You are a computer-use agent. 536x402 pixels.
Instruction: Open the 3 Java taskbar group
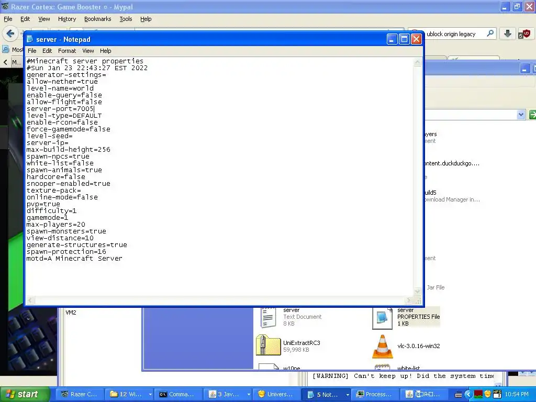pos(228,395)
